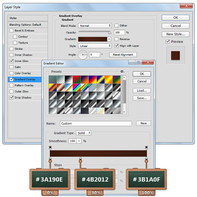Enable the Dither checkbox

click(x=117, y=26)
